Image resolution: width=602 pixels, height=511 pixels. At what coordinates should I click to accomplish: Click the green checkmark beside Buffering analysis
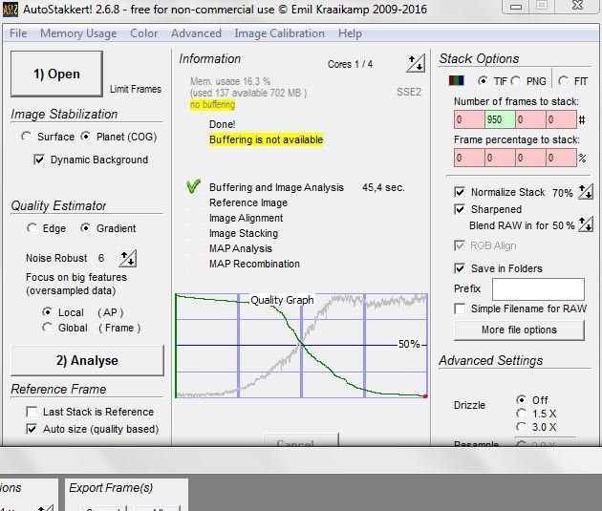193,186
